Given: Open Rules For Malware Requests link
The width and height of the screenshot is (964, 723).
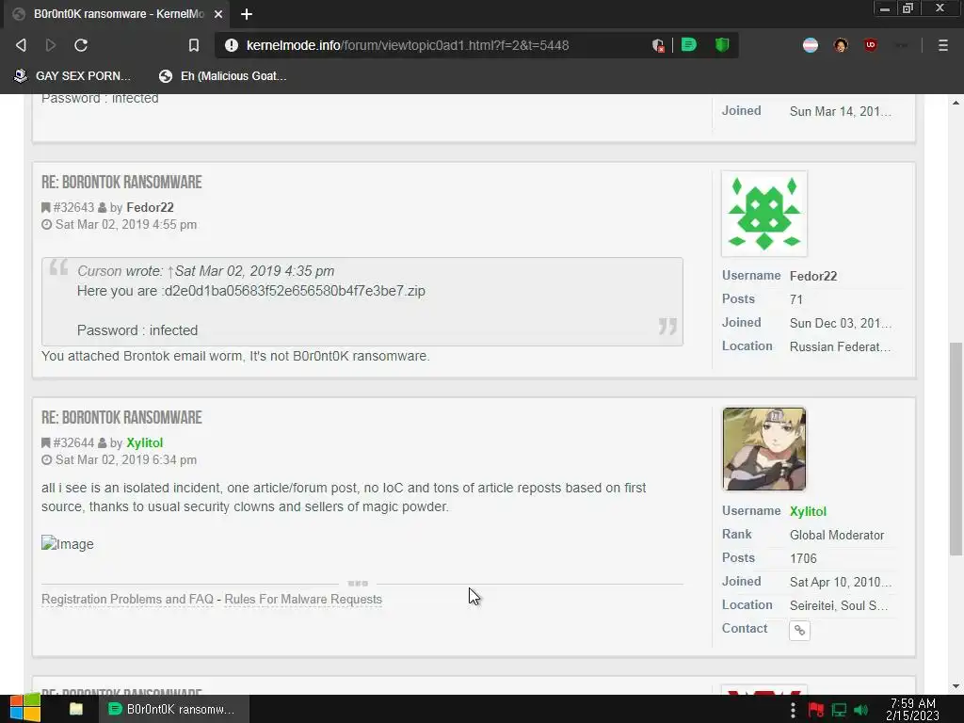Looking at the screenshot, I should click(303, 599).
